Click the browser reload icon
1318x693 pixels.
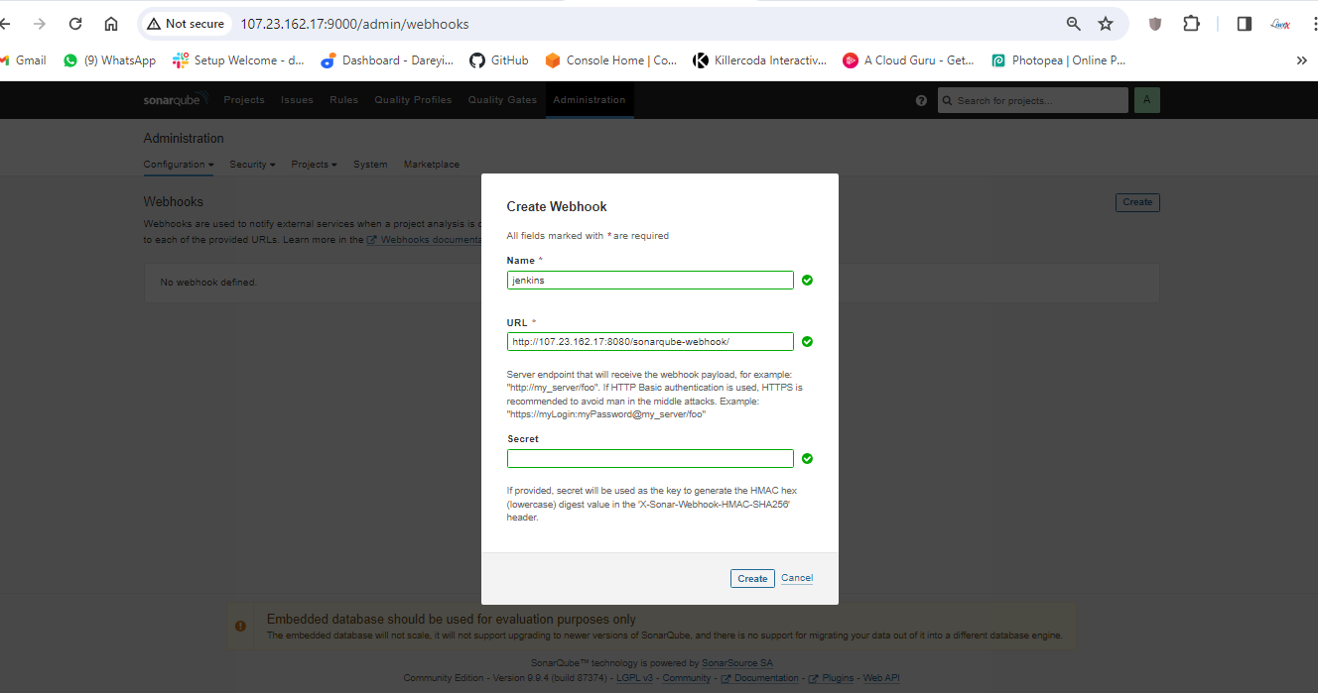pos(75,24)
